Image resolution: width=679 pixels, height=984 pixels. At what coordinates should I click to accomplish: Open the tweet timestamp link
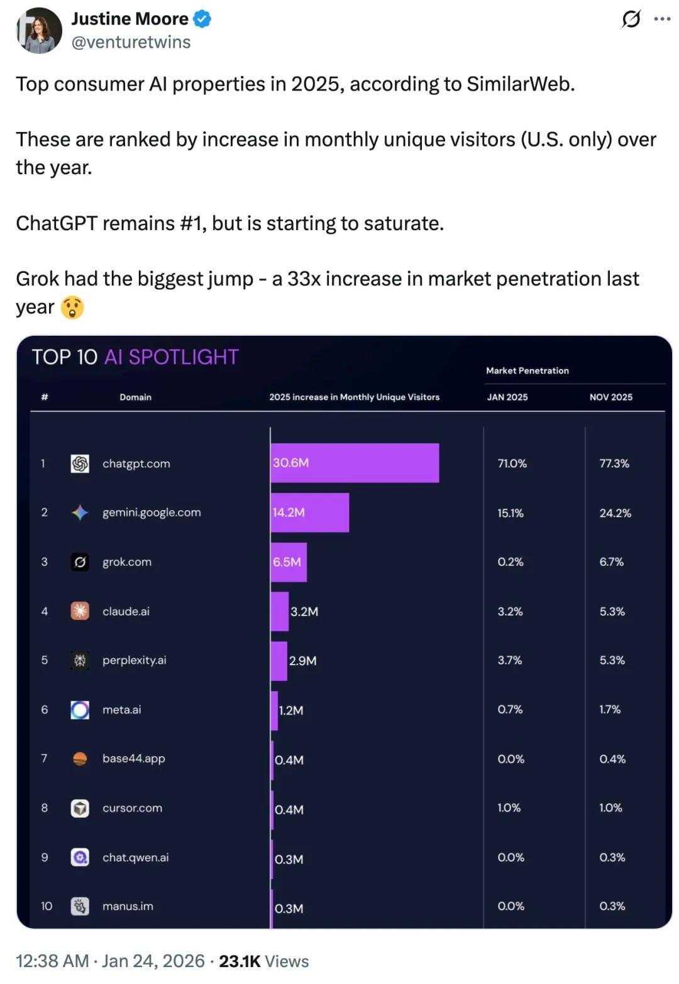(x=110, y=961)
